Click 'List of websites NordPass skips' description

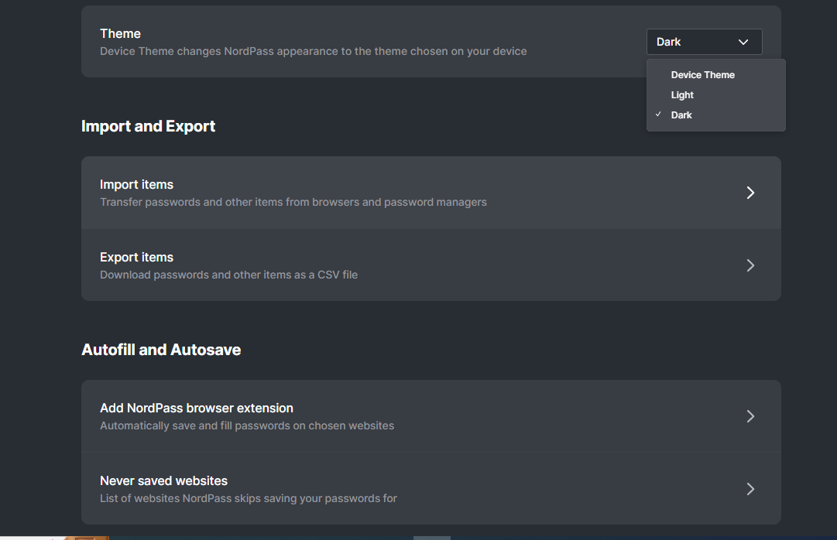249,498
